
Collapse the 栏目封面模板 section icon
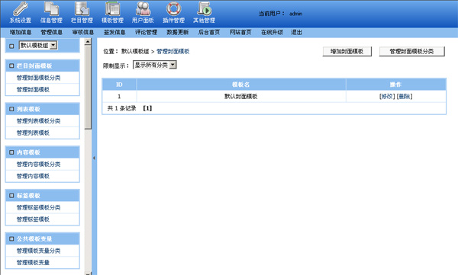11,66
